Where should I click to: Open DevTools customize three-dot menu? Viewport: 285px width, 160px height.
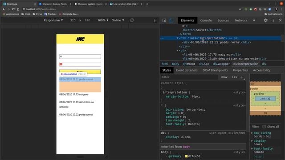pos(273,20)
